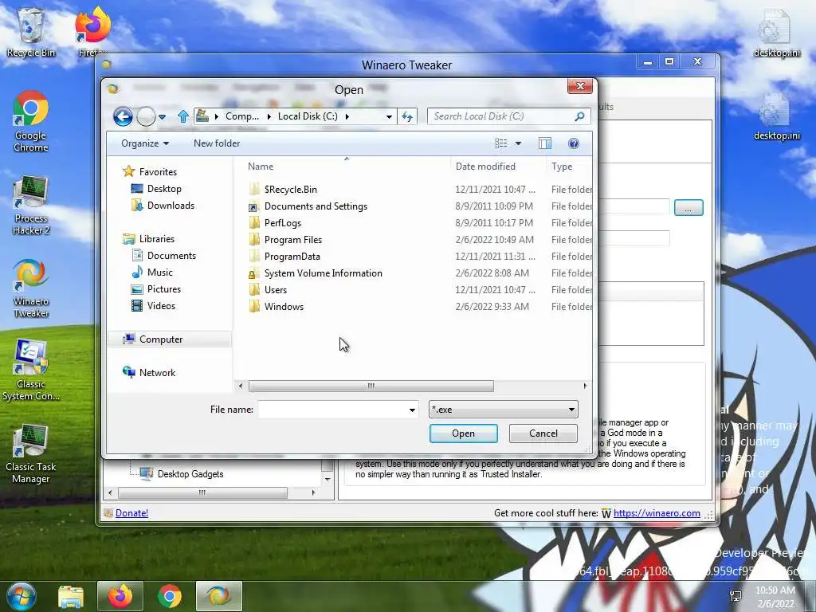Open Recycle Bin desktop icon
The height and width of the screenshot is (612, 816).
[31, 33]
